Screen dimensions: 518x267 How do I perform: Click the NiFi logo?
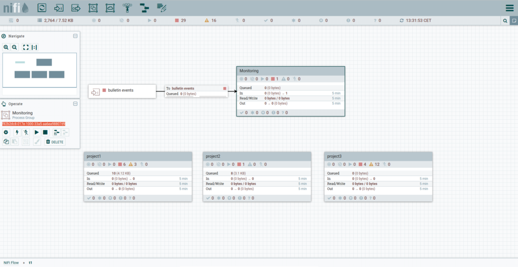[16, 8]
